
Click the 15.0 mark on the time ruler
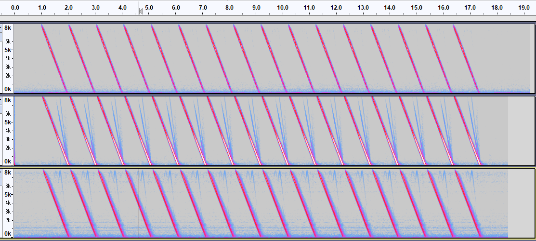[x=416, y=7]
